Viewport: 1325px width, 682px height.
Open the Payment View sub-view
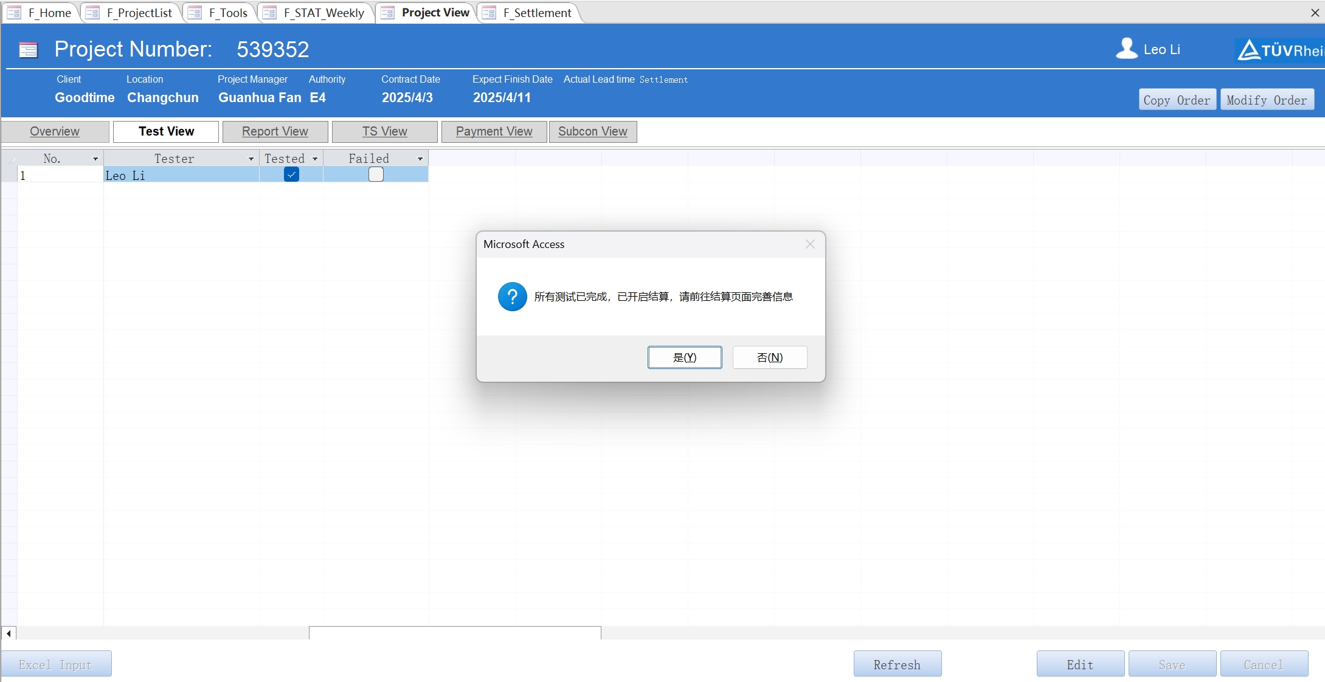(x=494, y=131)
